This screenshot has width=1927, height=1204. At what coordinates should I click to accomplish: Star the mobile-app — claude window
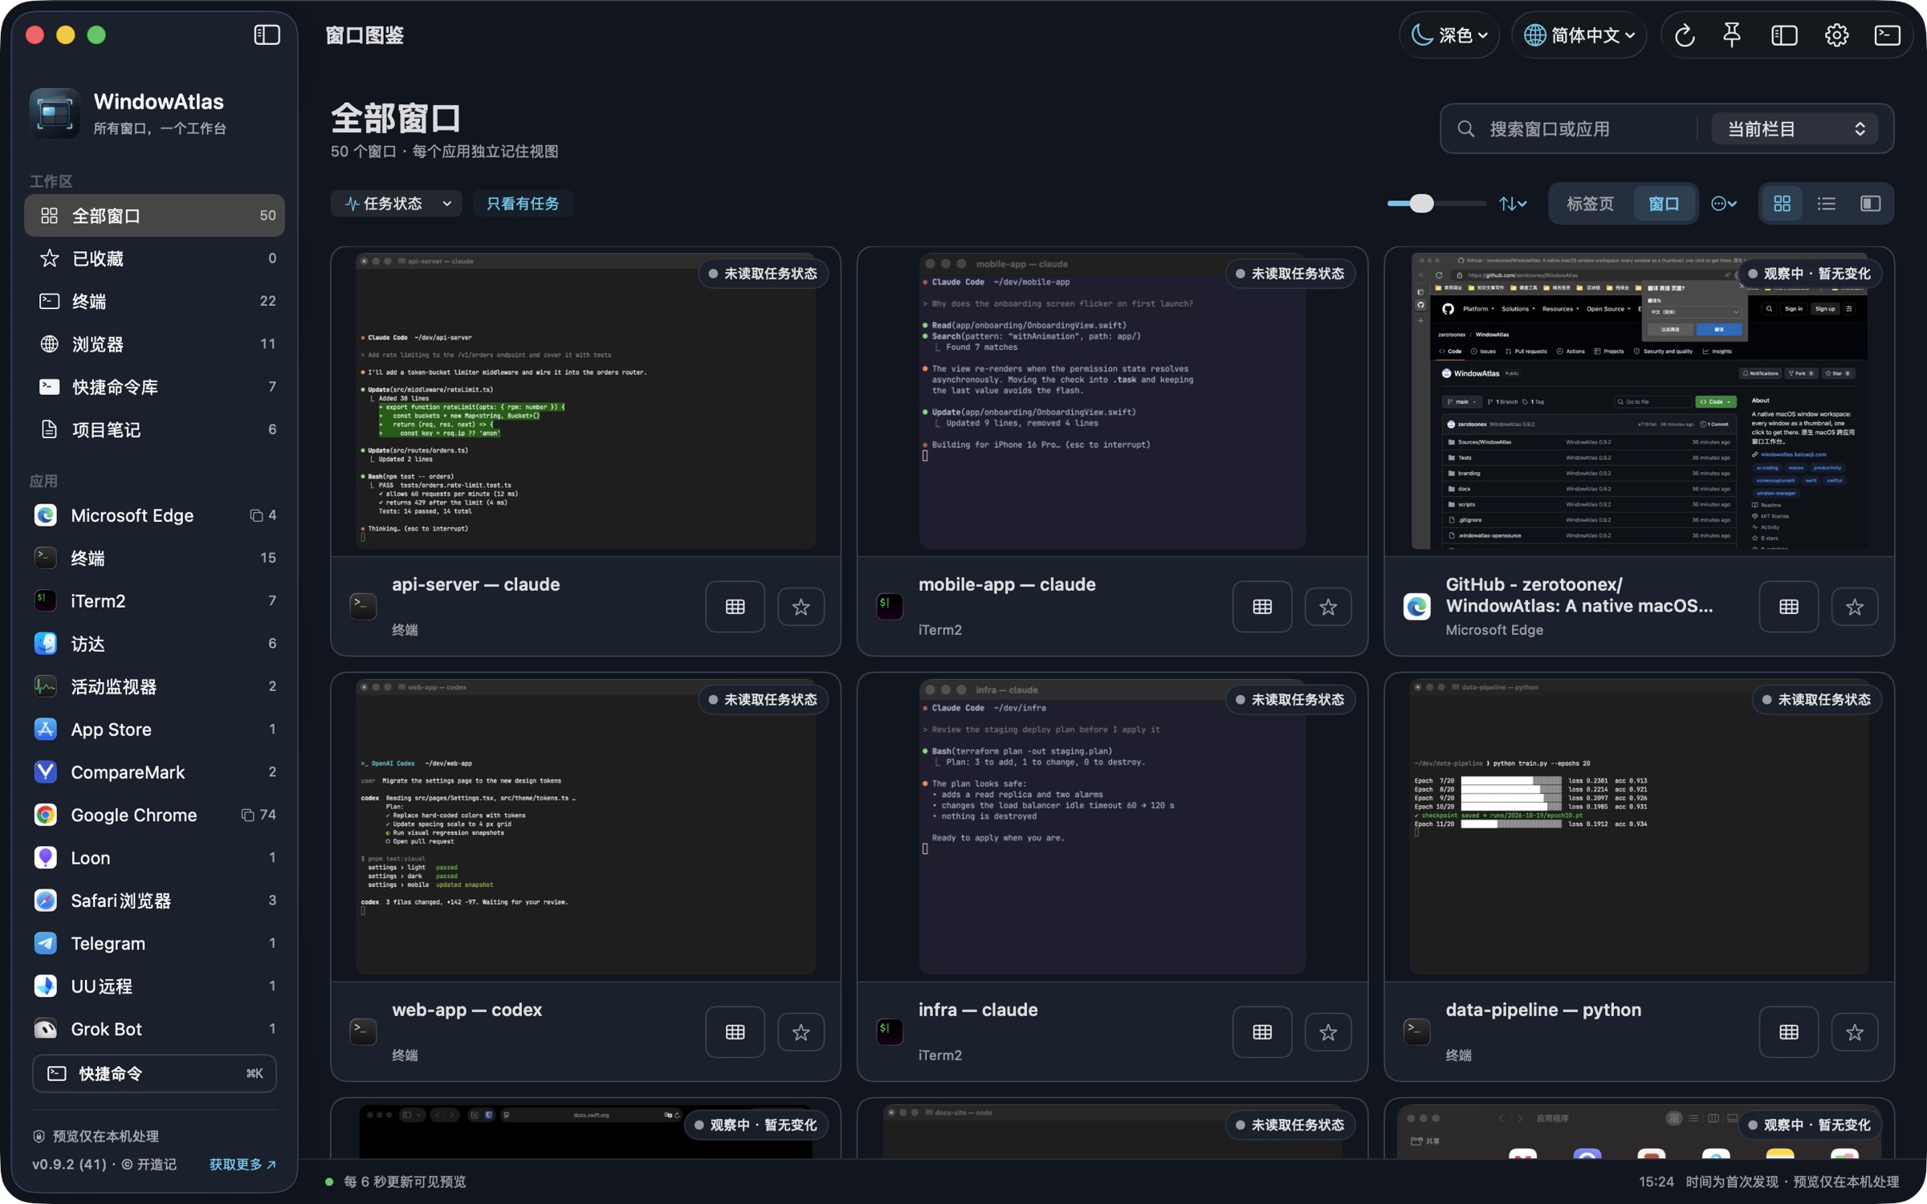[x=1328, y=607]
